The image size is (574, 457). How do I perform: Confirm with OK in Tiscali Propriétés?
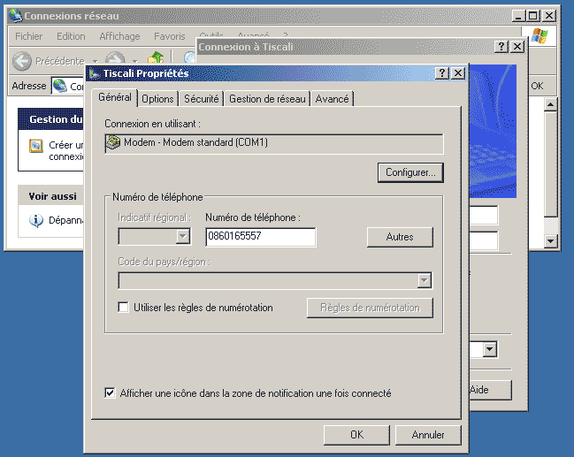(357, 435)
